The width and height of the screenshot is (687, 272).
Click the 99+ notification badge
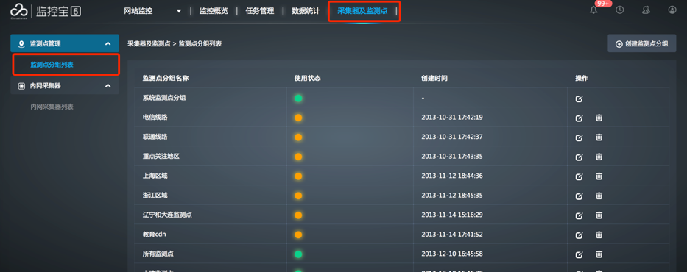click(x=603, y=4)
